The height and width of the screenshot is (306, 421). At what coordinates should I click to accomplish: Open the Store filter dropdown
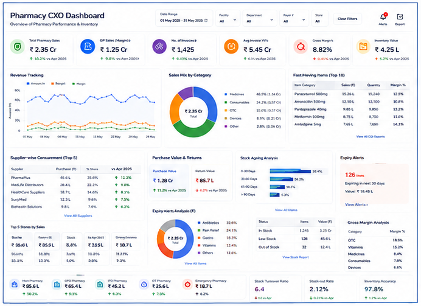pos(319,18)
